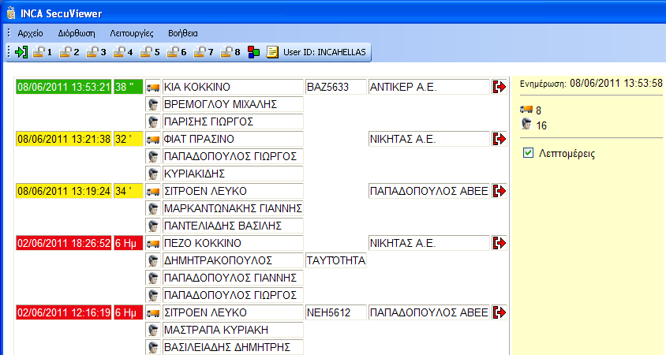Click the ΜΑΣΤΡΑΠΑ ΚΥΡΙΑΚΗ name field
Viewport: 666px width, 355px height.
click(233, 330)
